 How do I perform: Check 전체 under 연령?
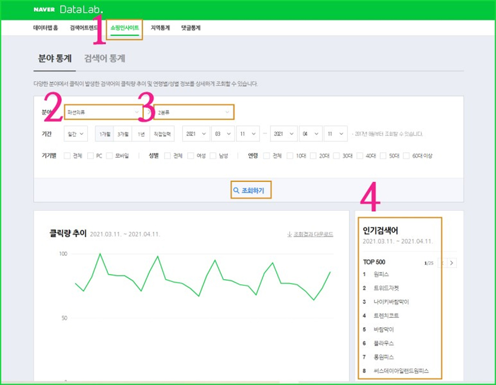267,156
